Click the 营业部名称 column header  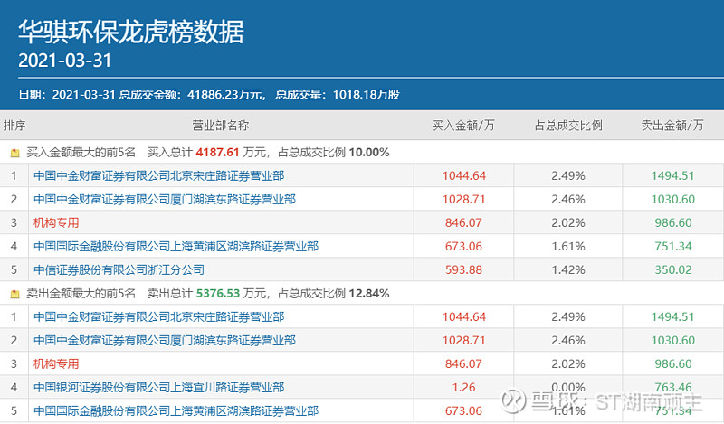[221, 126]
